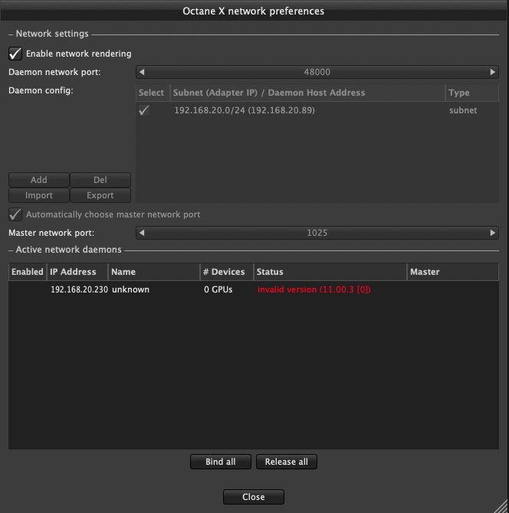Image resolution: width=509 pixels, height=513 pixels.
Task: Click the Daemon network port value 48000
Action: click(317, 72)
